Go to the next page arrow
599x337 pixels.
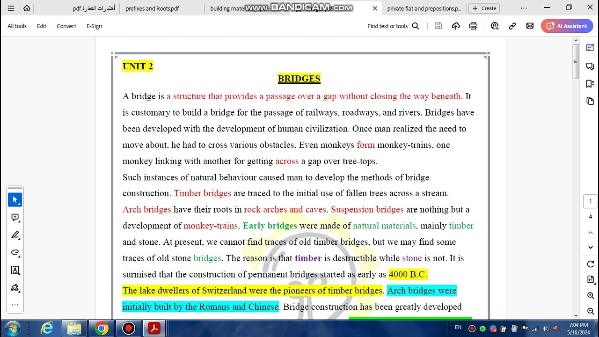591,247
